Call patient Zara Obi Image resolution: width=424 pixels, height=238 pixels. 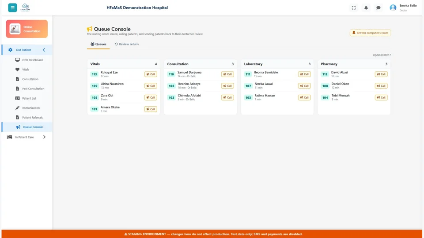click(151, 97)
